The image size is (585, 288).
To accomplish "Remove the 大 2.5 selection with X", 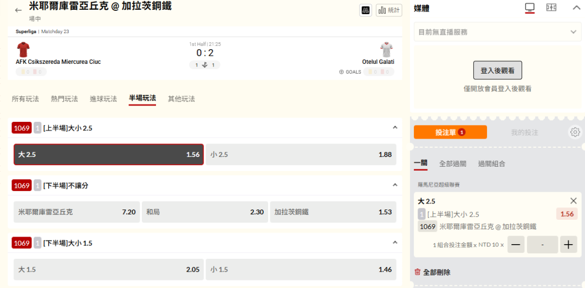I will [574, 201].
